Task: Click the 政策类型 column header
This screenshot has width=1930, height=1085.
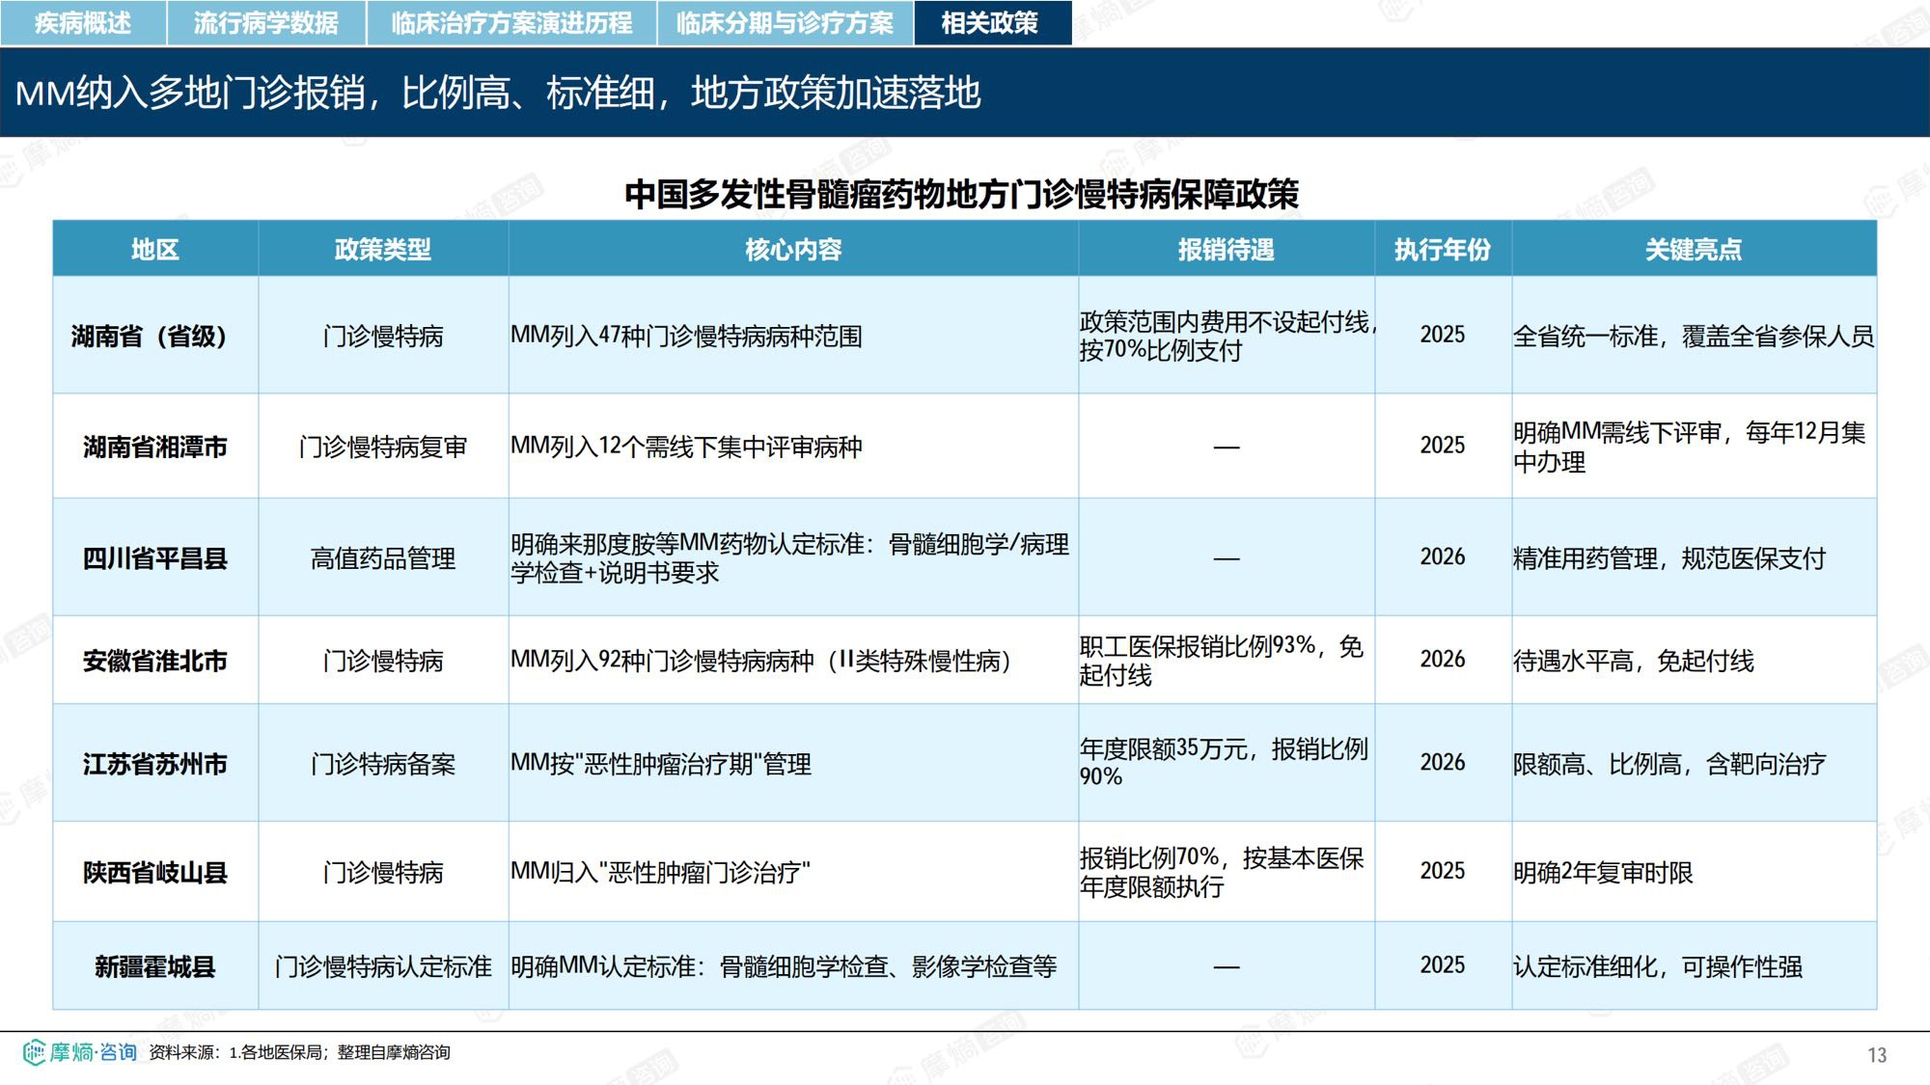Action: [x=383, y=249]
